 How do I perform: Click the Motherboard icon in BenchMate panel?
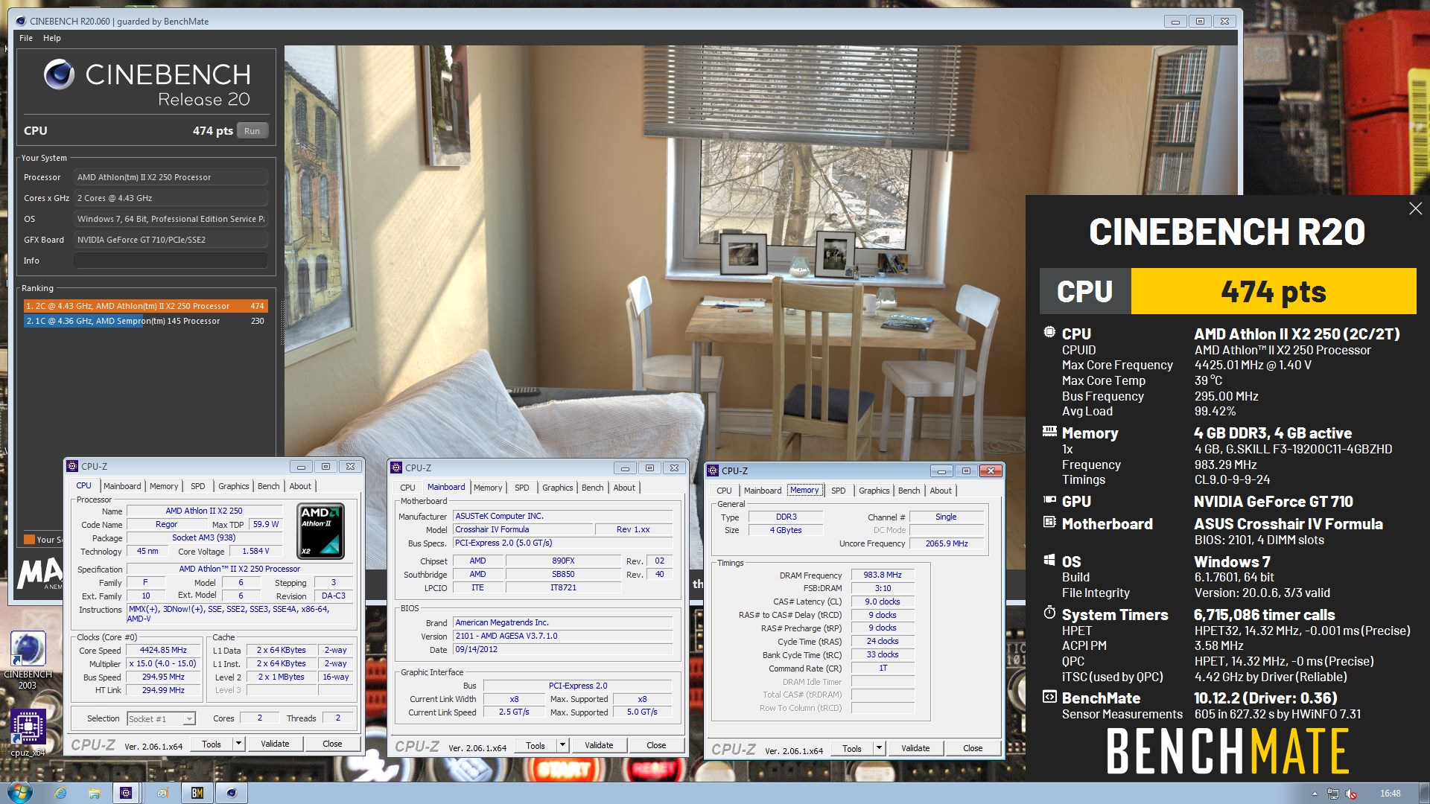[1049, 523]
